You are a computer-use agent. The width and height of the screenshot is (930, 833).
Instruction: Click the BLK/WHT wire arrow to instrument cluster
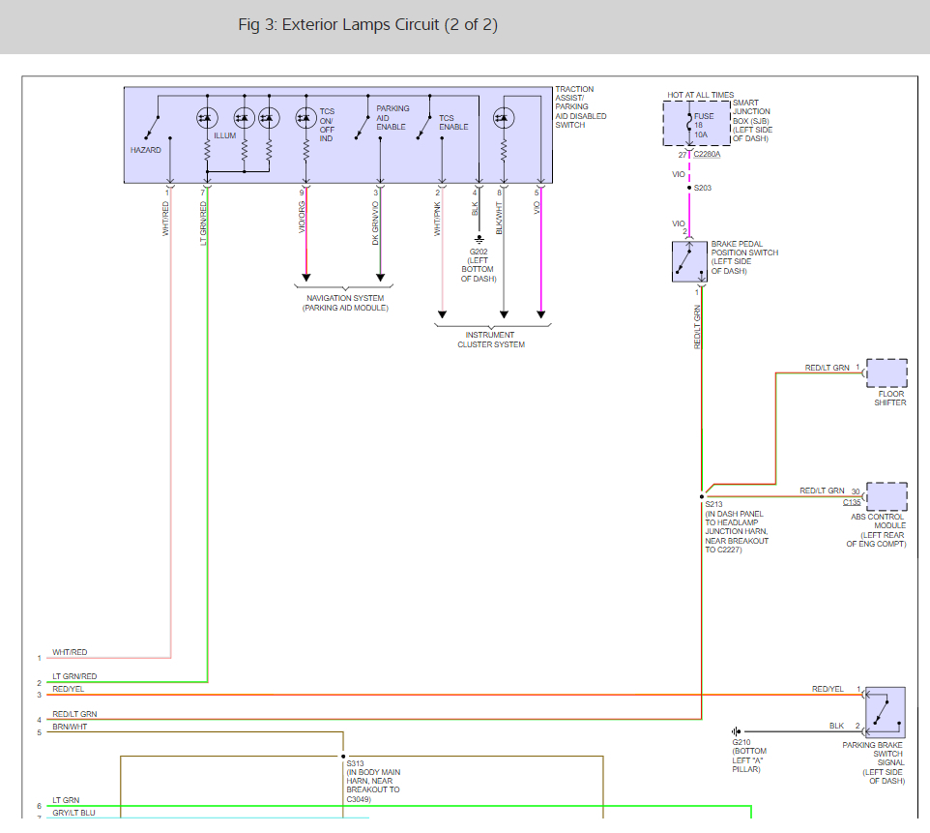tap(504, 314)
